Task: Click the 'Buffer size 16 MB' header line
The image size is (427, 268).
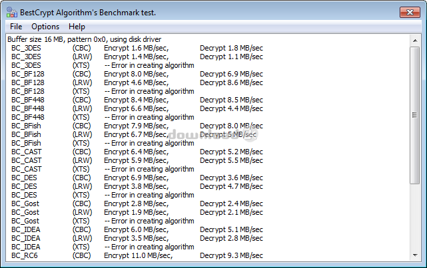Action: pyautogui.click(x=85, y=39)
